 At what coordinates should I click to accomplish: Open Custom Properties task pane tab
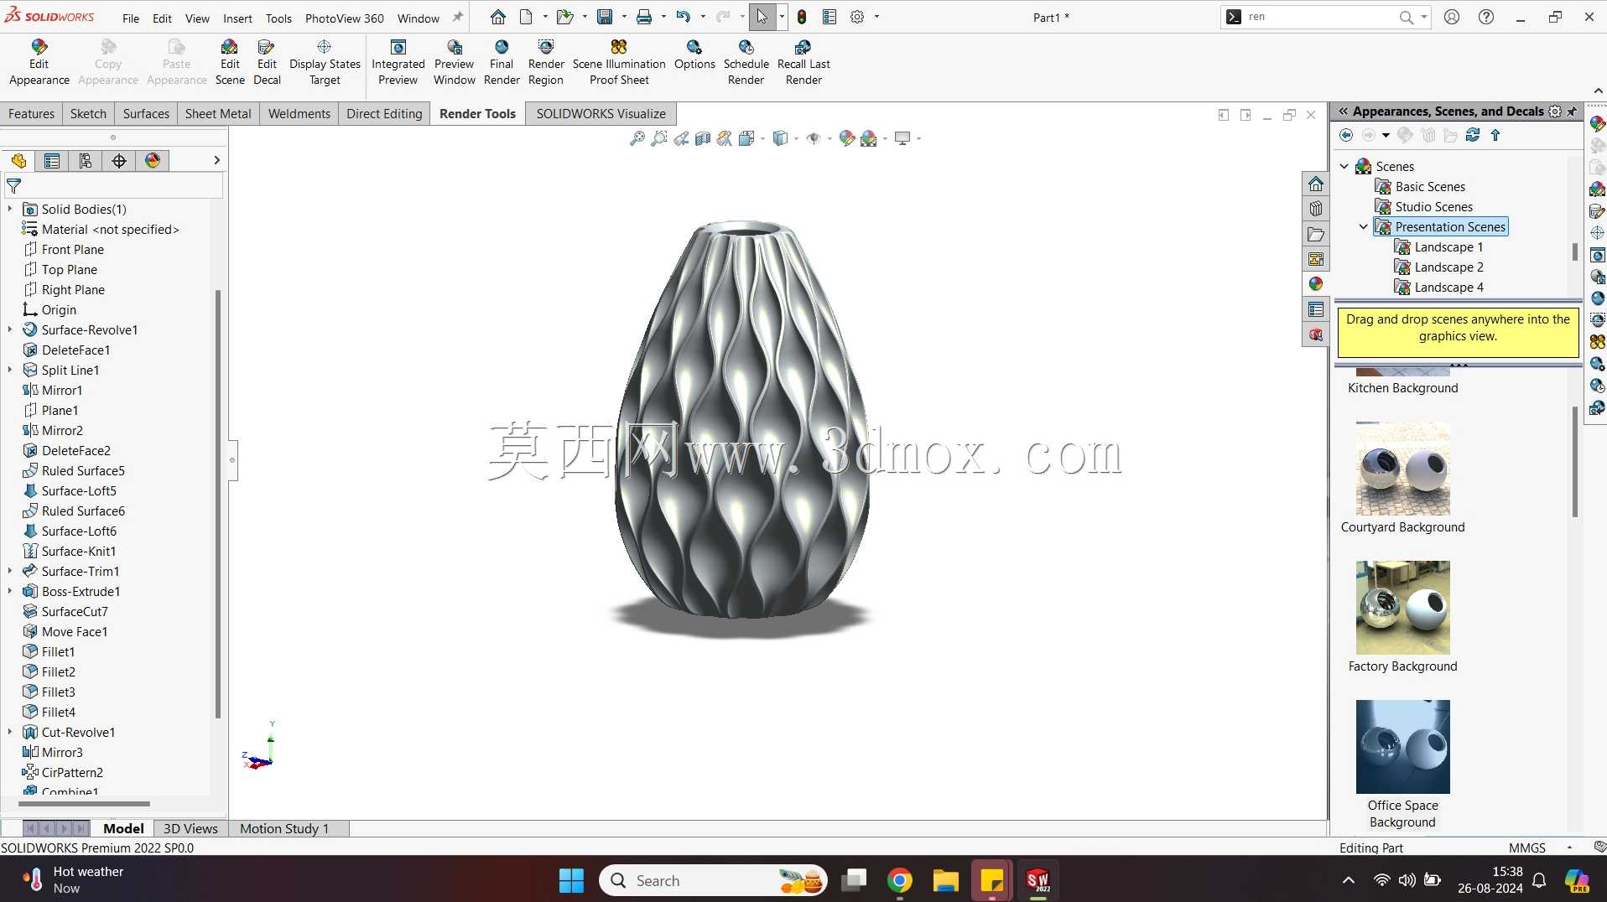(x=1315, y=310)
